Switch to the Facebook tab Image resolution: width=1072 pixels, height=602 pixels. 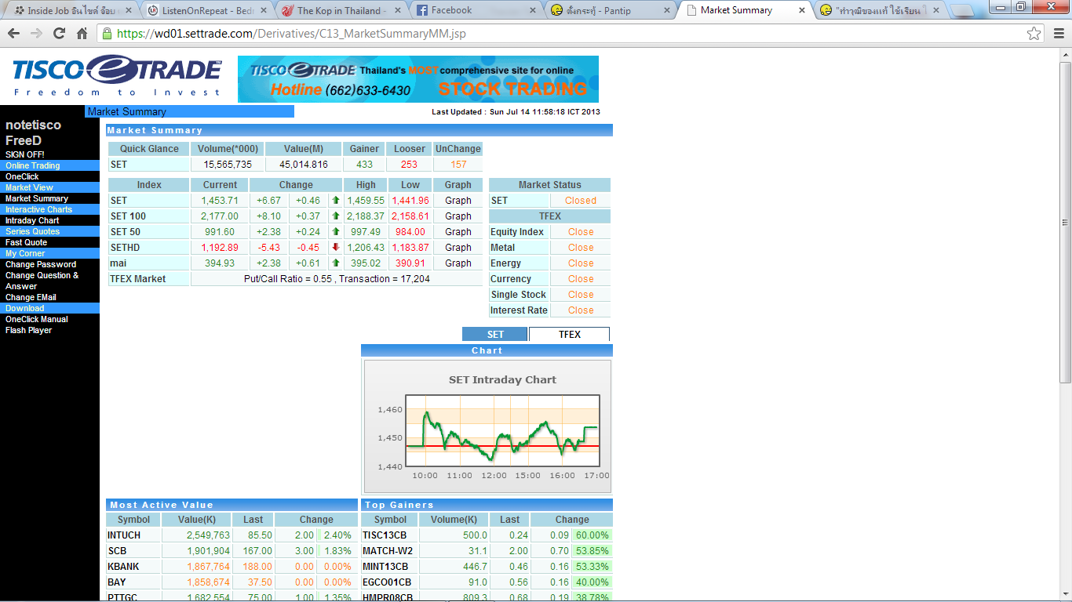click(x=477, y=11)
